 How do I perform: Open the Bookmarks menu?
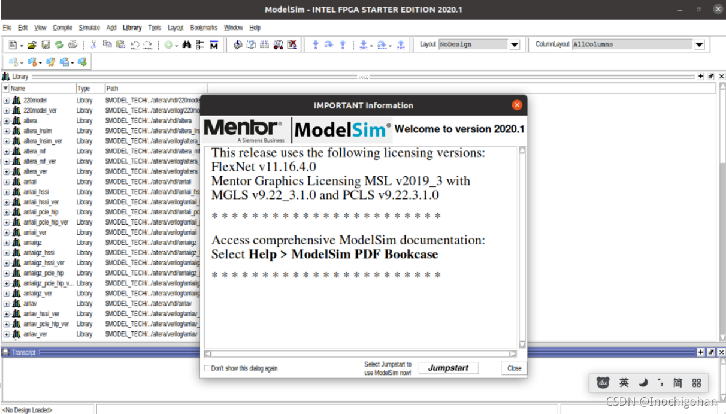(204, 28)
